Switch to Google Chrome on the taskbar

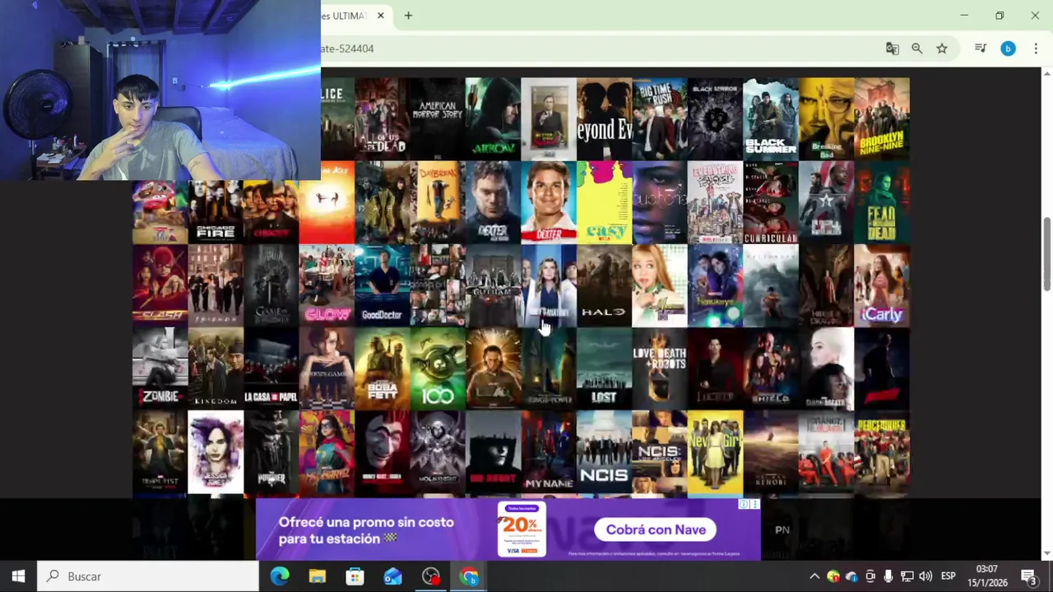(x=469, y=576)
